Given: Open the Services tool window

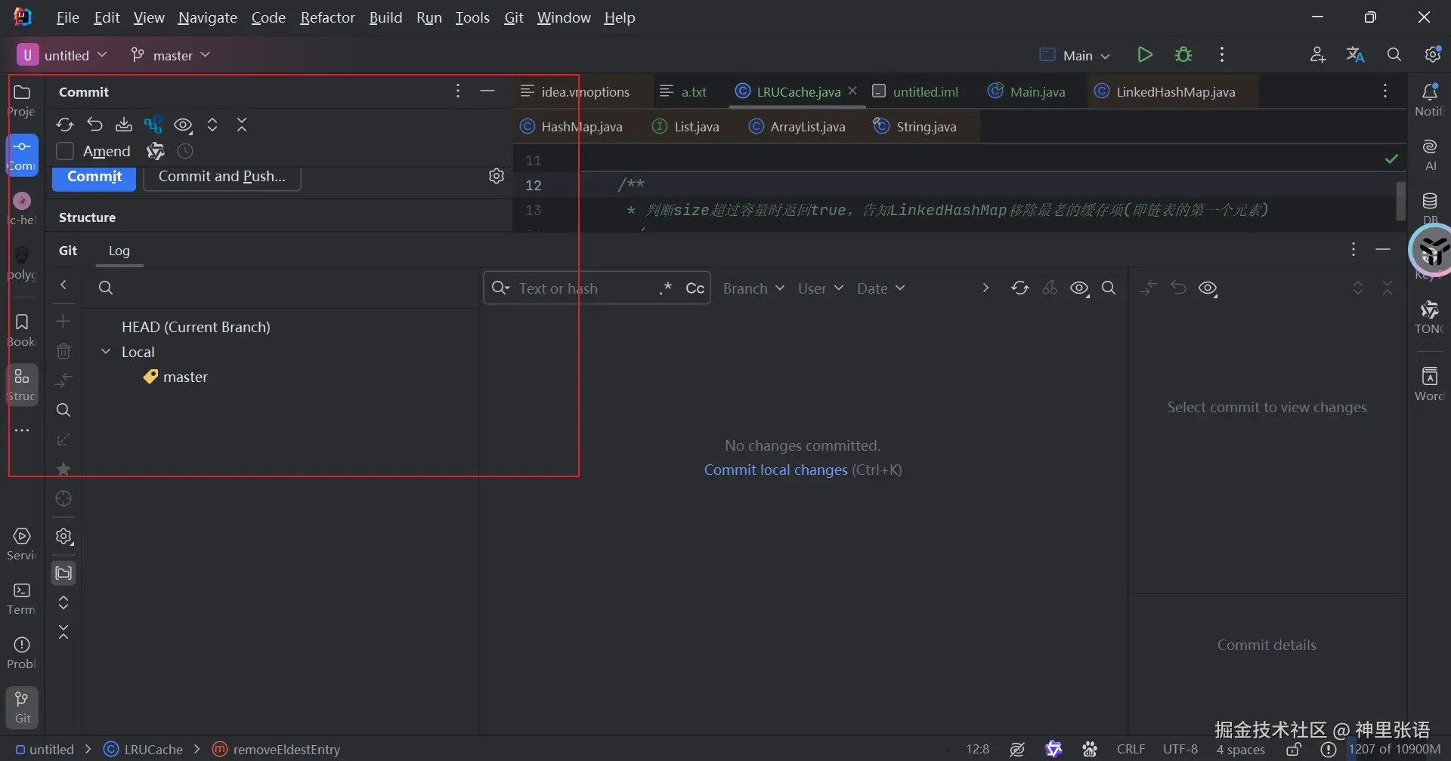Looking at the screenshot, I should pos(22,544).
